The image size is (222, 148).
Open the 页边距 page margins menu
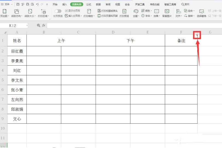coord(5,13)
